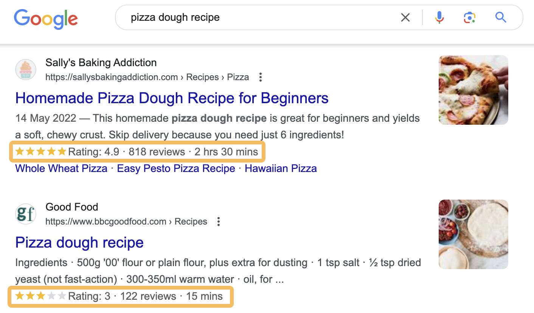
Task: Open the Easy Pesto Pizza Recipe link
Action: tap(175, 168)
